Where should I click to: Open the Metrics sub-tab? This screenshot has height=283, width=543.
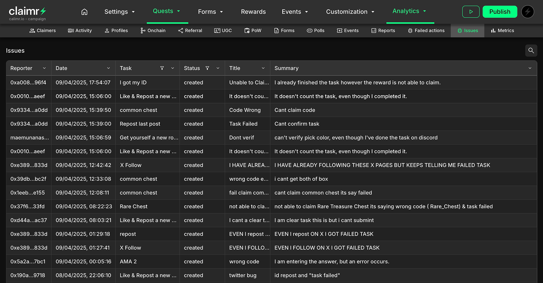[x=502, y=31]
